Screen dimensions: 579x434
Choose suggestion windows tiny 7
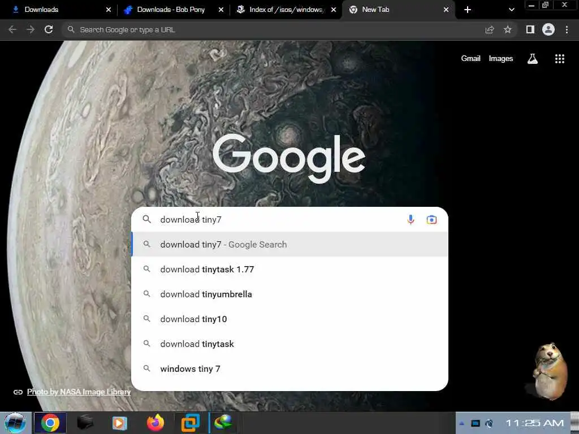point(290,368)
